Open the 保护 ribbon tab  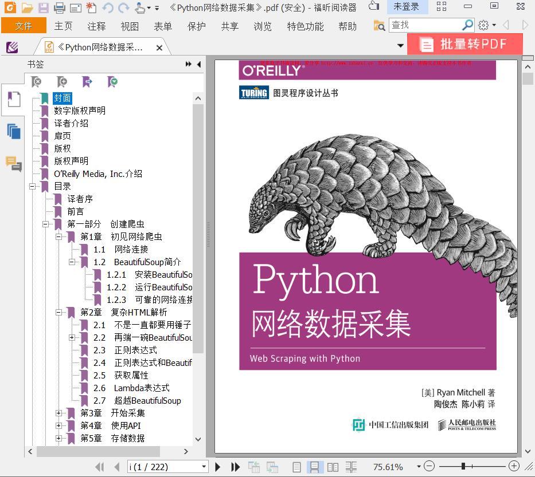point(197,26)
